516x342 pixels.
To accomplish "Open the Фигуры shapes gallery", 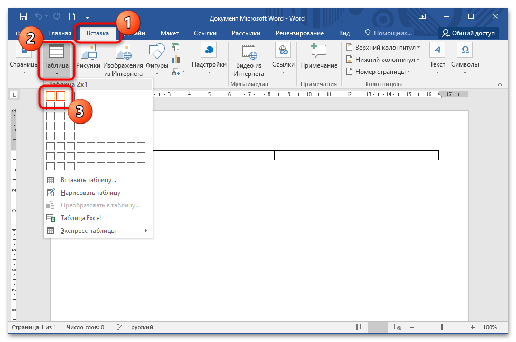I will tap(157, 59).
